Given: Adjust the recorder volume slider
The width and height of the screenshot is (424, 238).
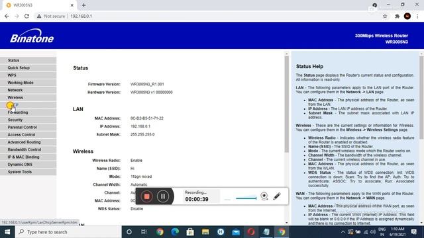Looking at the screenshot, I should [246, 198].
